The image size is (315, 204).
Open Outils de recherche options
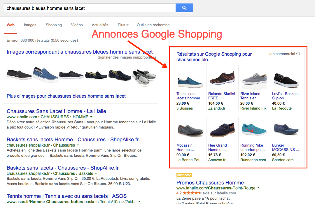coord(153,25)
